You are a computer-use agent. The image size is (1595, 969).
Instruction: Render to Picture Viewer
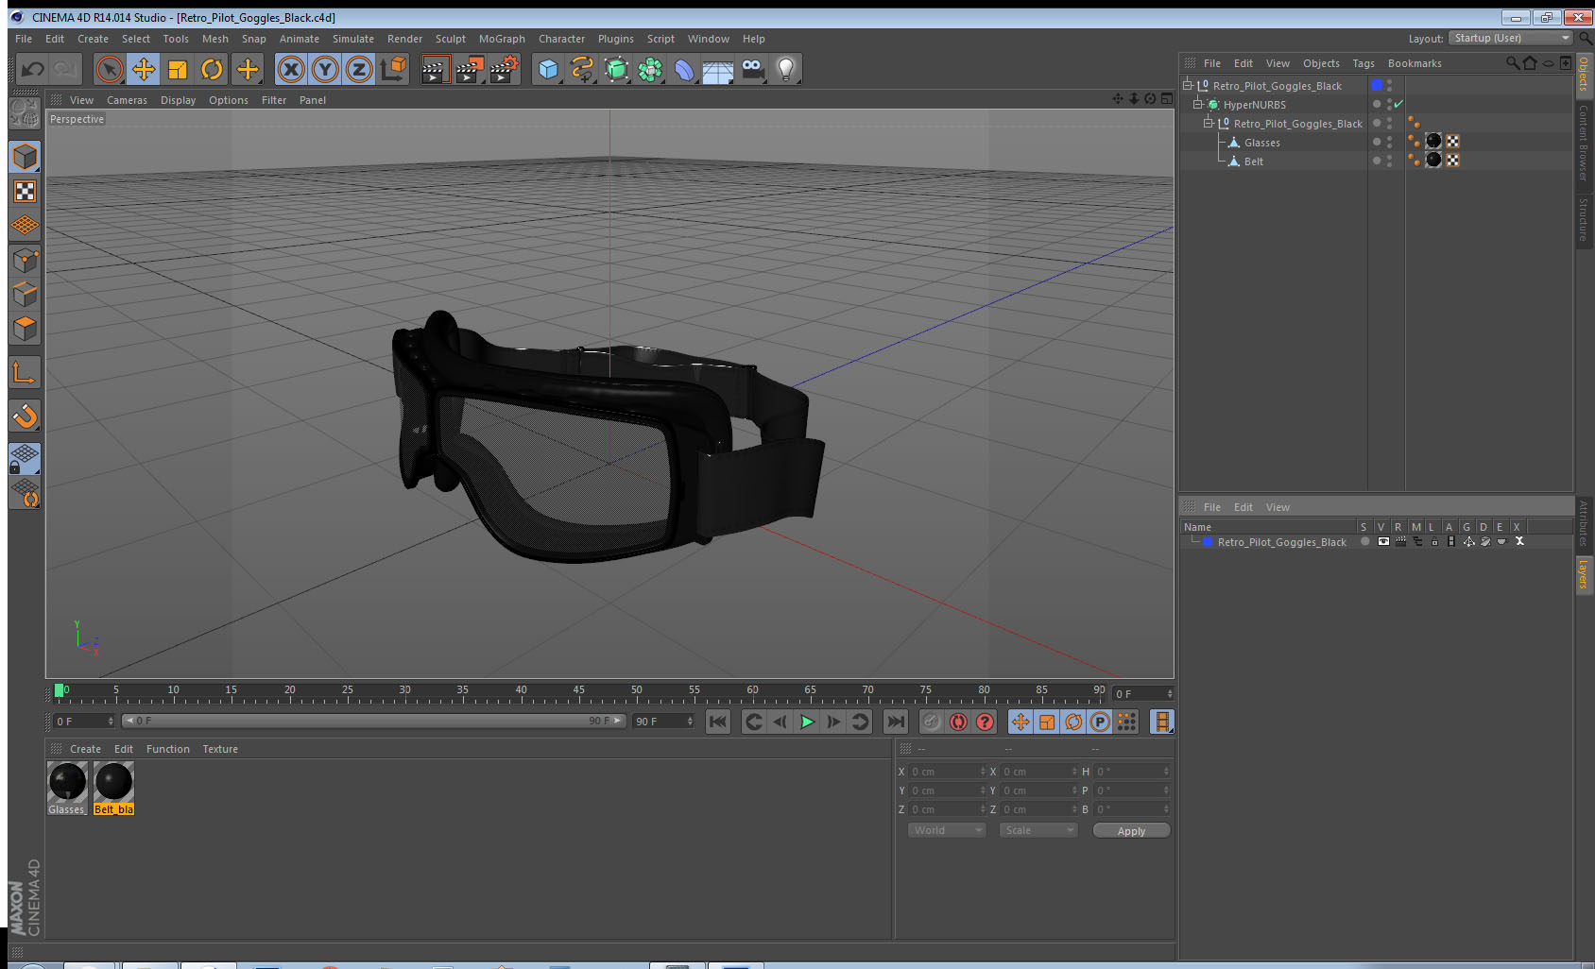pos(470,69)
